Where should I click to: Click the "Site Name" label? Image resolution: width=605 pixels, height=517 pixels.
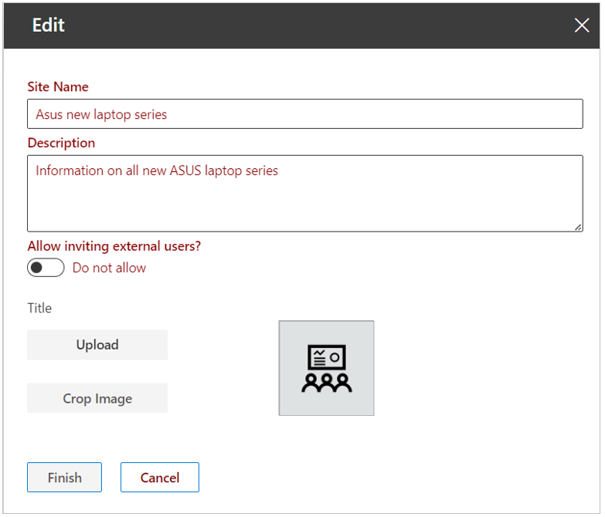tap(58, 86)
